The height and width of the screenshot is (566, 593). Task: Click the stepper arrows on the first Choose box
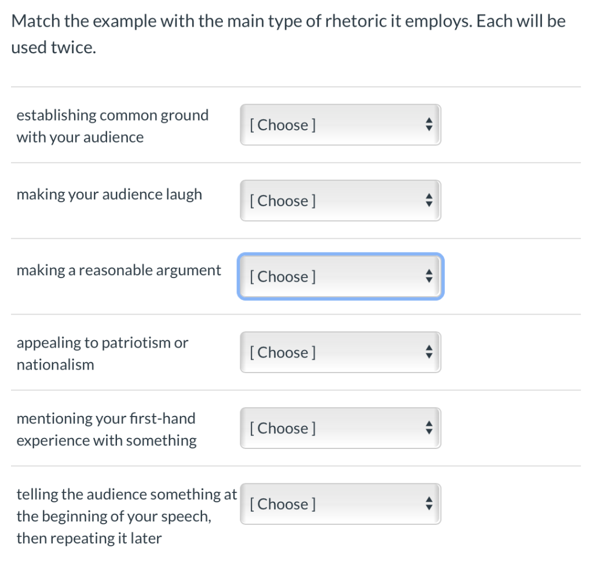(429, 125)
